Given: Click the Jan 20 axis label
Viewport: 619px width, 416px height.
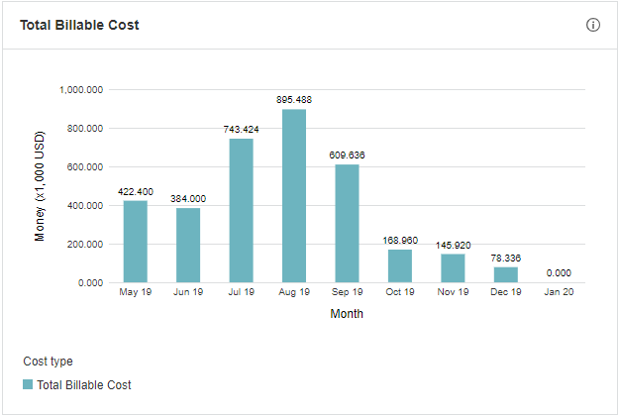Looking at the screenshot, I should tap(559, 293).
